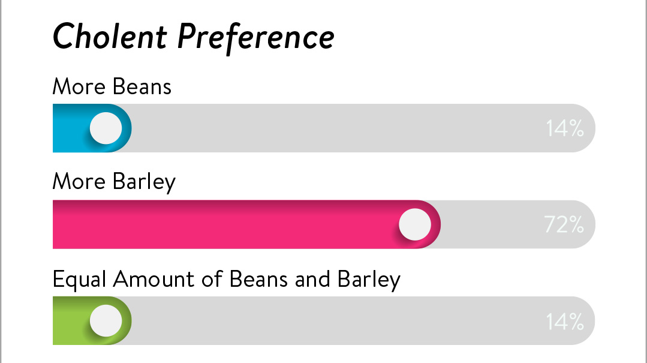Image resolution: width=647 pixels, height=363 pixels.
Task: Click the 14% value on More Beans bar
Action: [565, 128]
